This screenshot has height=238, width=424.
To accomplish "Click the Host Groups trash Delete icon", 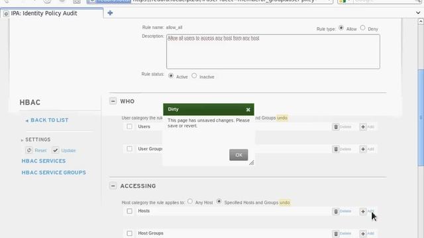I will click(x=336, y=233).
